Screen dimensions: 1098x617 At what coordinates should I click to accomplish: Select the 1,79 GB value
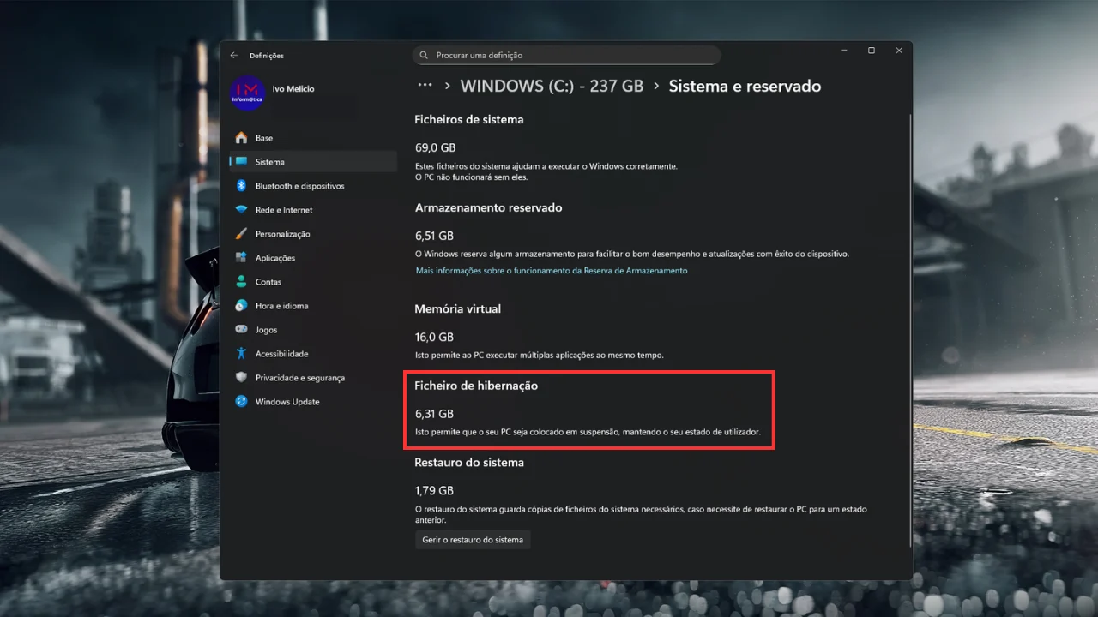tap(434, 490)
